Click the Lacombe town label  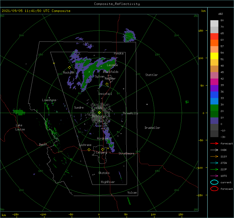tap(112, 65)
